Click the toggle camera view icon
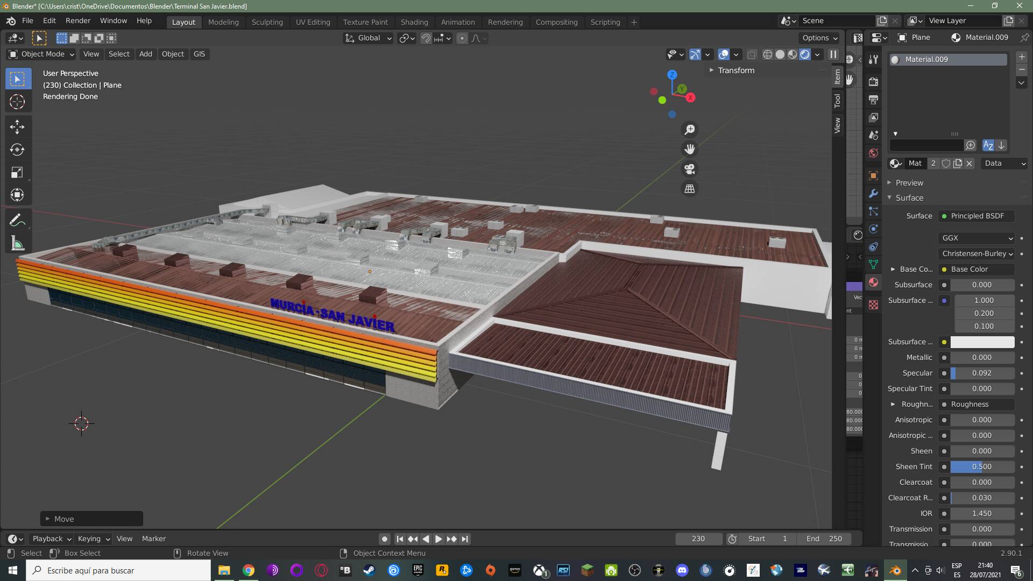The image size is (1033, 581). click(x=689, y=169)
